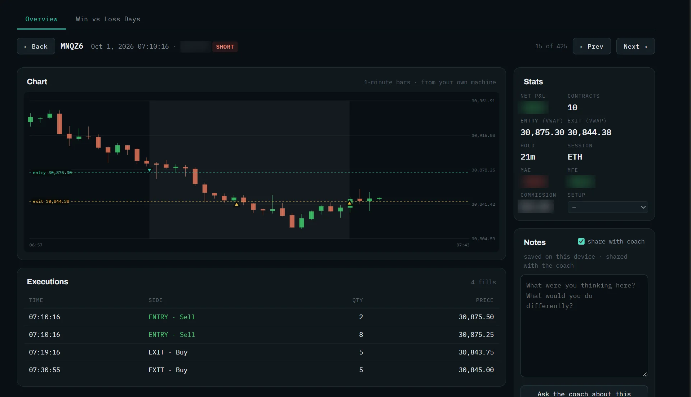Switch to the Win vs Loss Days tab

click(x=108, y=19)
